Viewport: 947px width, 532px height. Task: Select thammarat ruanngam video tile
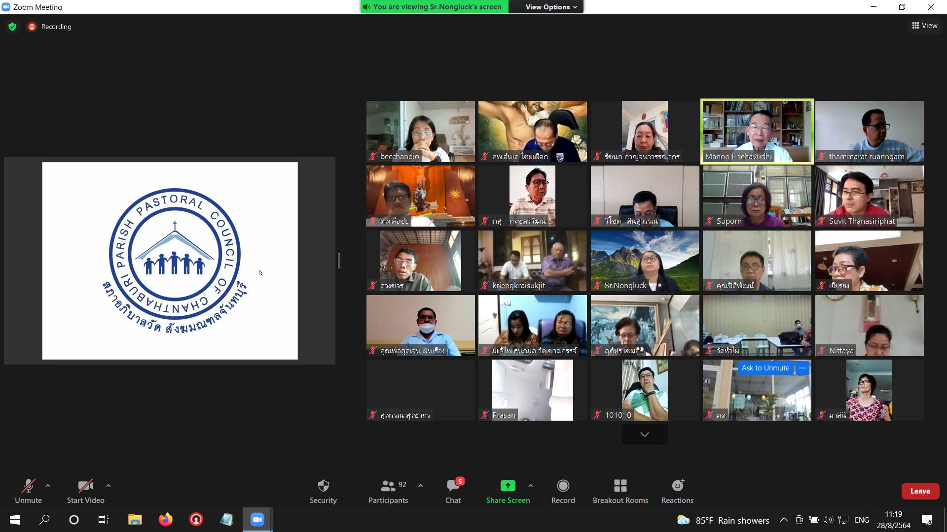[869, 132]
